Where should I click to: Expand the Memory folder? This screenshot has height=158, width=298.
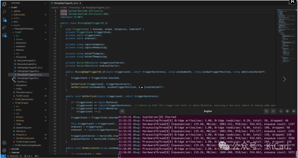coord(28,50)
